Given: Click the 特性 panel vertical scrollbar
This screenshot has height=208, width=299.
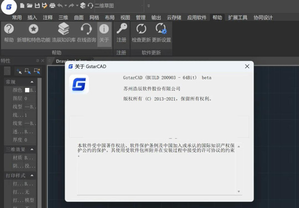Looking at the screenshot, I should point(39,142).
